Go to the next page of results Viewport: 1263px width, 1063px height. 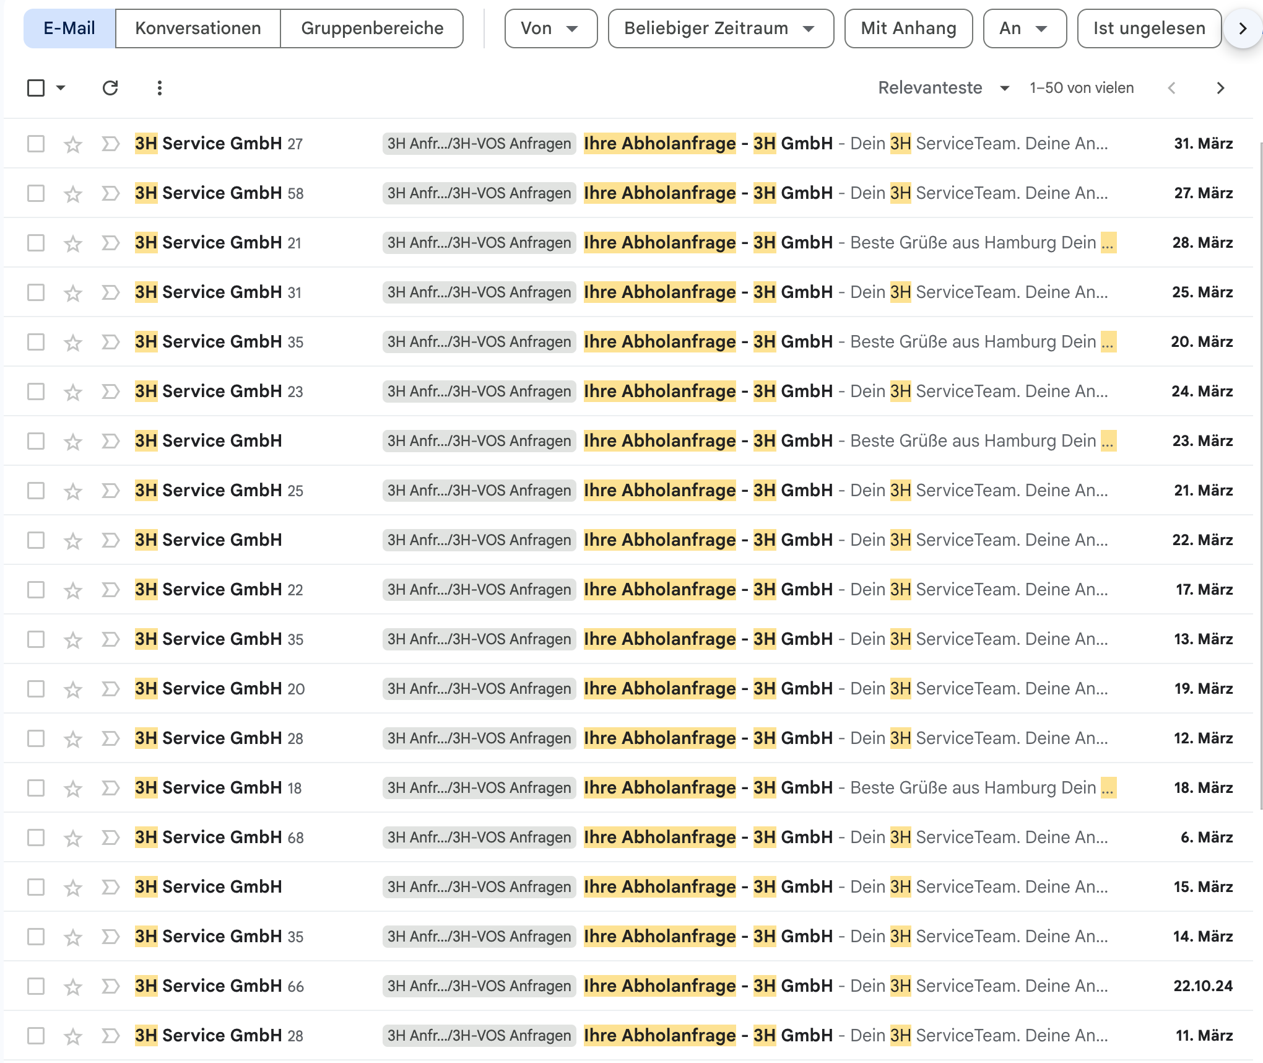point(1220,88)
